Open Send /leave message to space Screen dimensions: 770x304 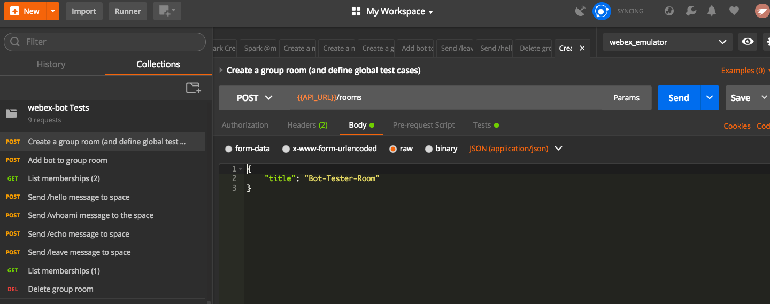[103, 252]
